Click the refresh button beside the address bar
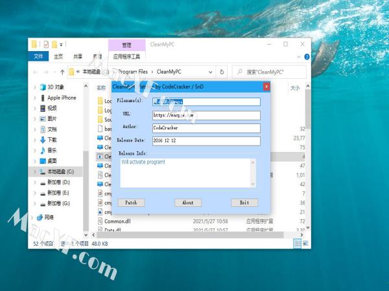This screenshot has width=389, height=291. pos(222,72)
